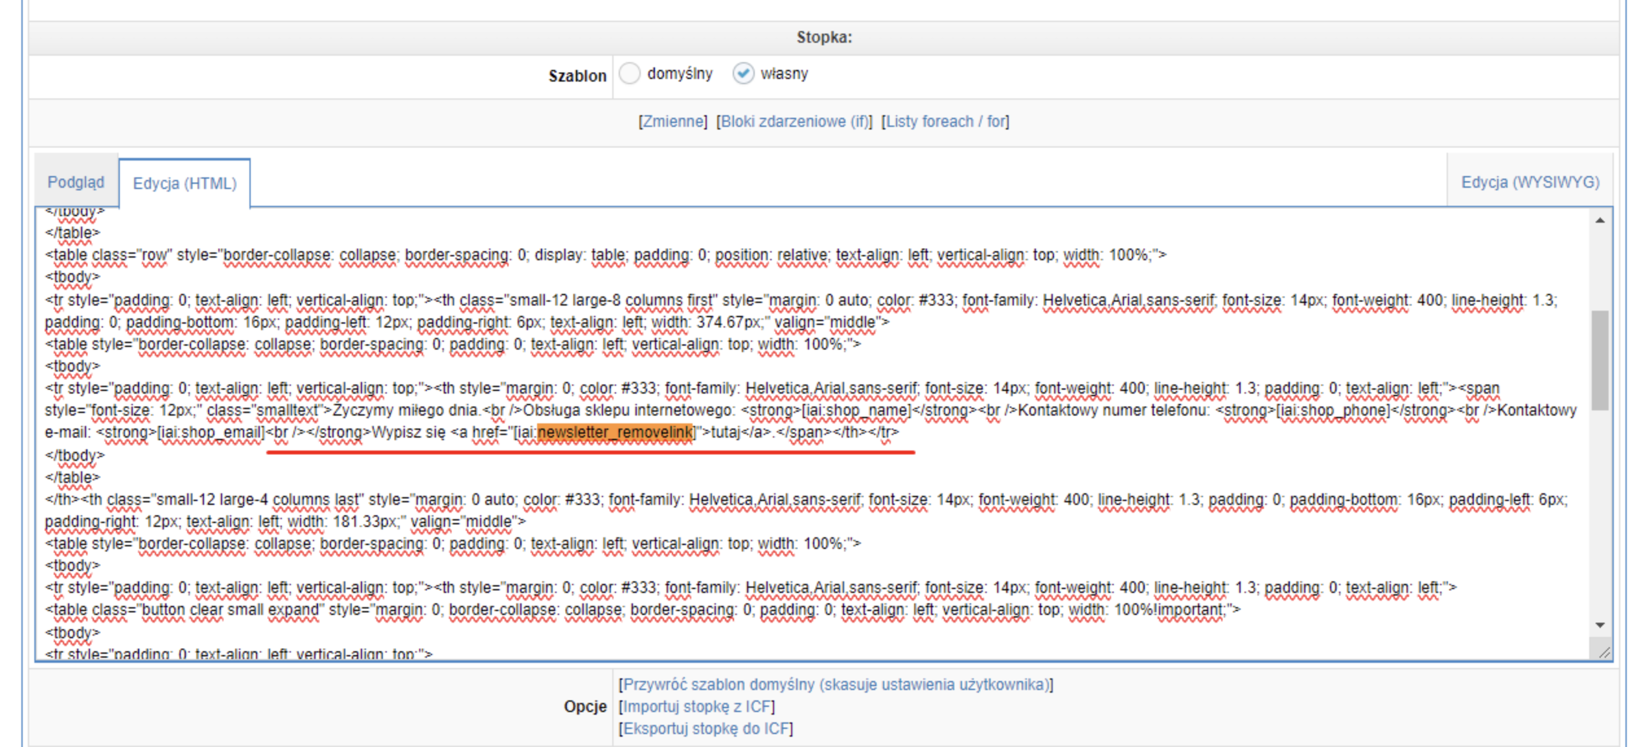Click 'Wypisz się' text in HTML code
The height and width of the screenshot is (747, 1630).
[409, 432]
